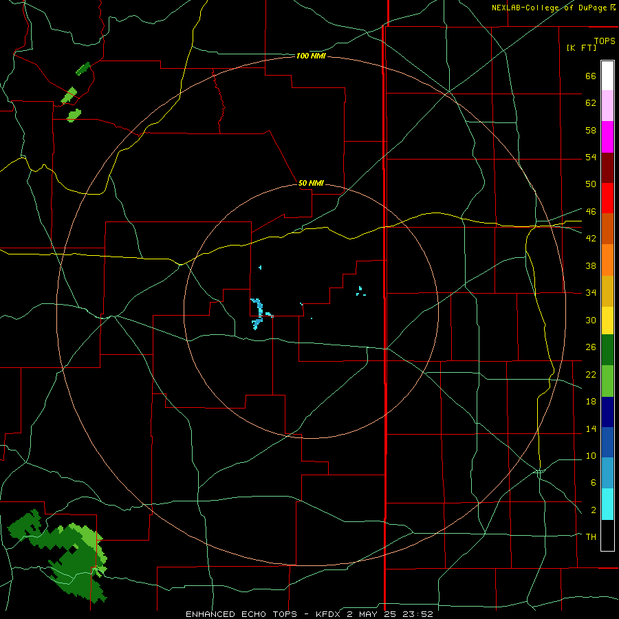The height and width of the screenshot is (619, 619).
Task: Click the 46 legend value
Action: point(591,212)
